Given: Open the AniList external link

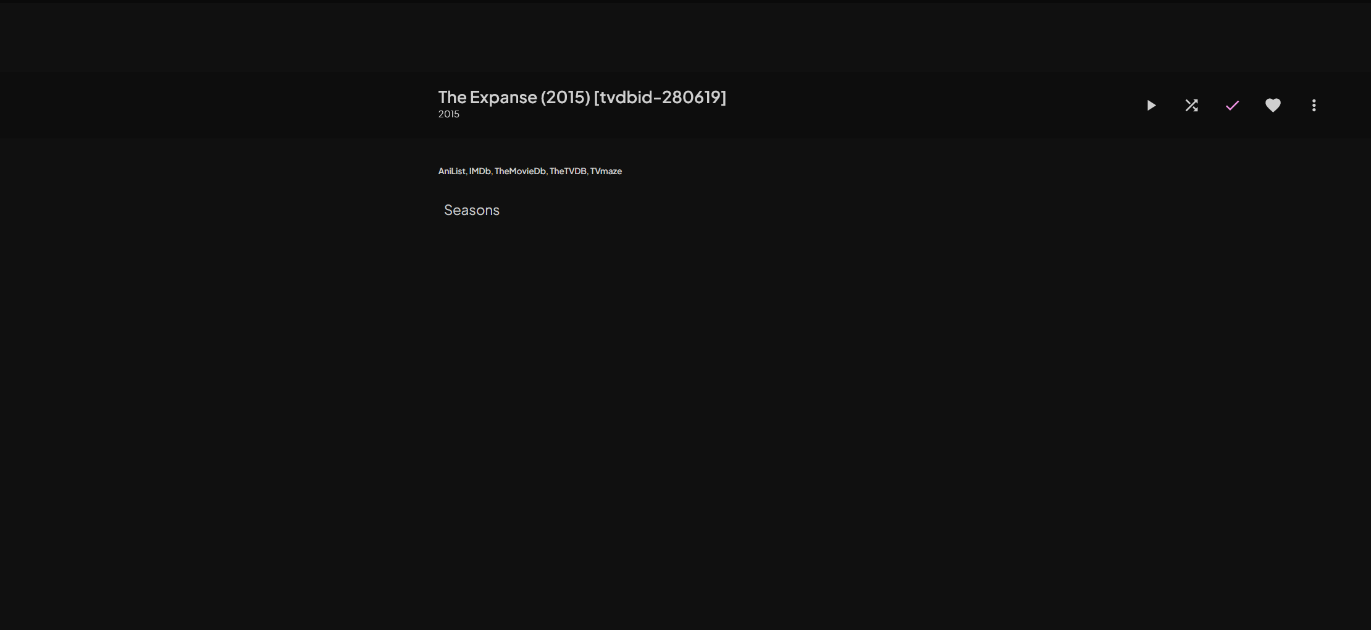Looking at the screenshot, I should (451, 171).
